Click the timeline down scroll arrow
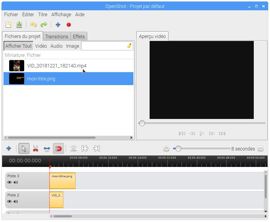Screen dimensions: 270x222 click(266, 211)
